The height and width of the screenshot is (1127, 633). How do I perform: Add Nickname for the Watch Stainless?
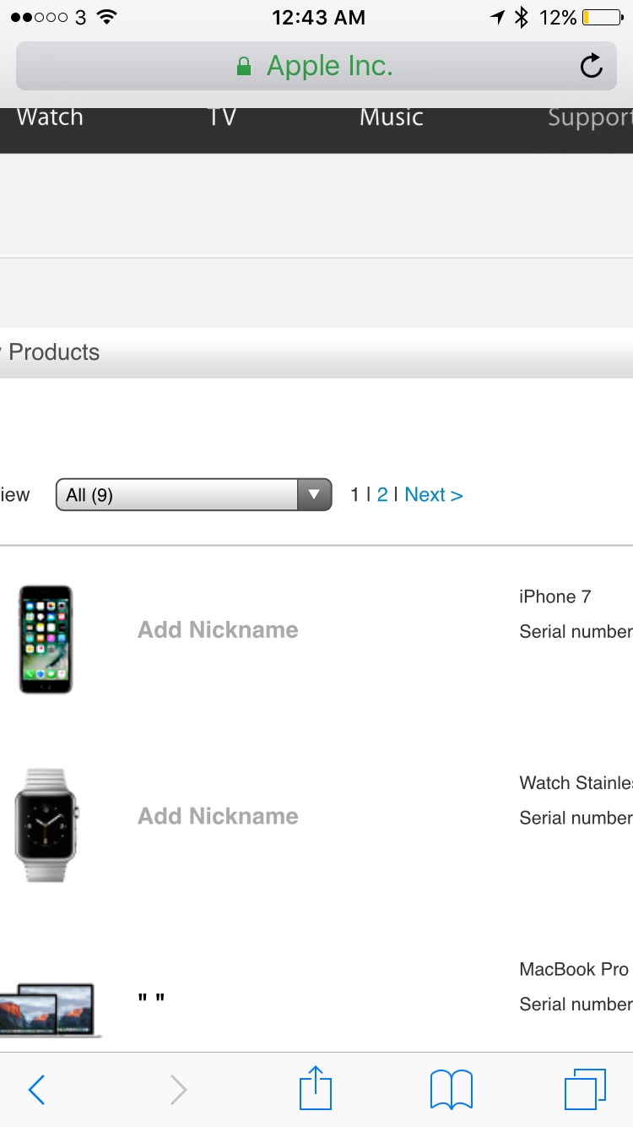(x=218, y=816)
